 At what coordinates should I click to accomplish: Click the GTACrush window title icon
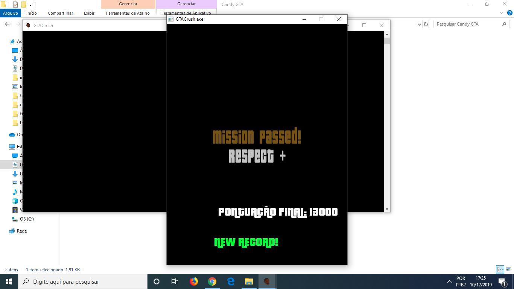coord(28,25)
